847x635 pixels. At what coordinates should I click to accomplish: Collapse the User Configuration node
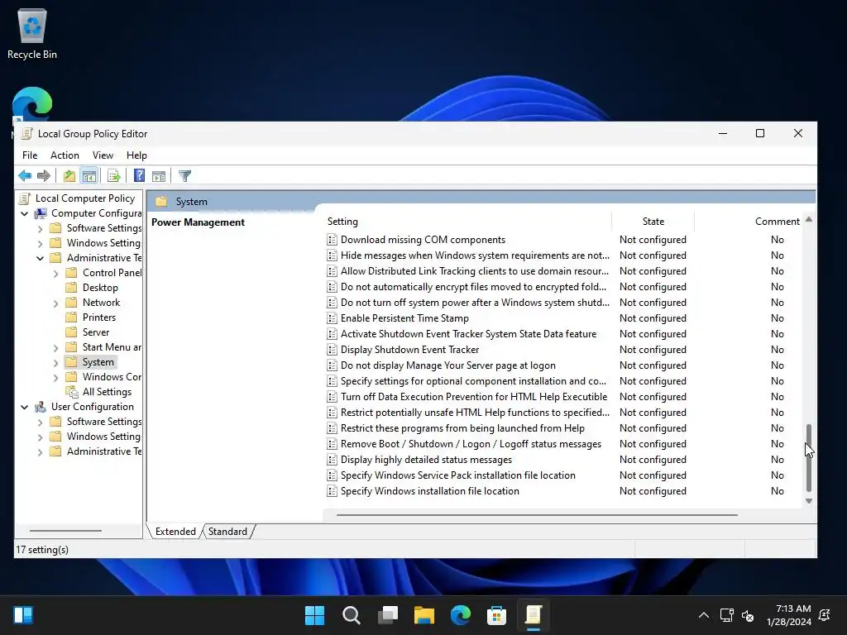coord(24,407)
